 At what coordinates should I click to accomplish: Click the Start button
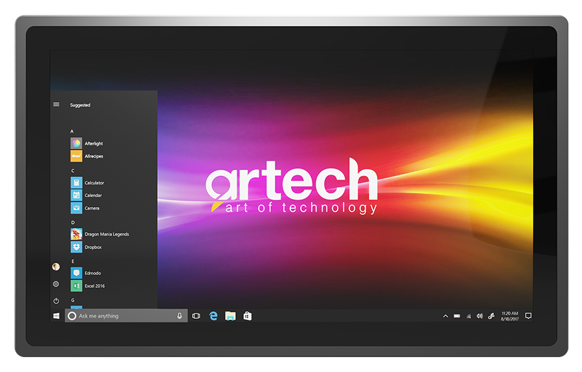point(56,316)
